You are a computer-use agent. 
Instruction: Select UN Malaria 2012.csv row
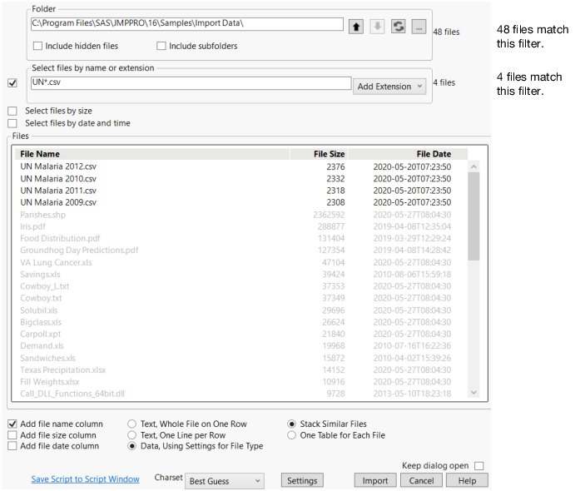[x=241, y=167]
